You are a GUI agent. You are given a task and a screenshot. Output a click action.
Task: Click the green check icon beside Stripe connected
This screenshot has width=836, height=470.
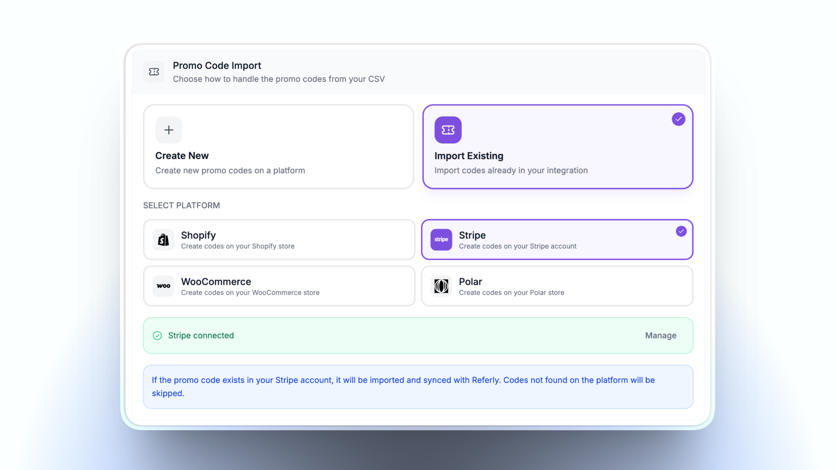(x=158, y=336)
